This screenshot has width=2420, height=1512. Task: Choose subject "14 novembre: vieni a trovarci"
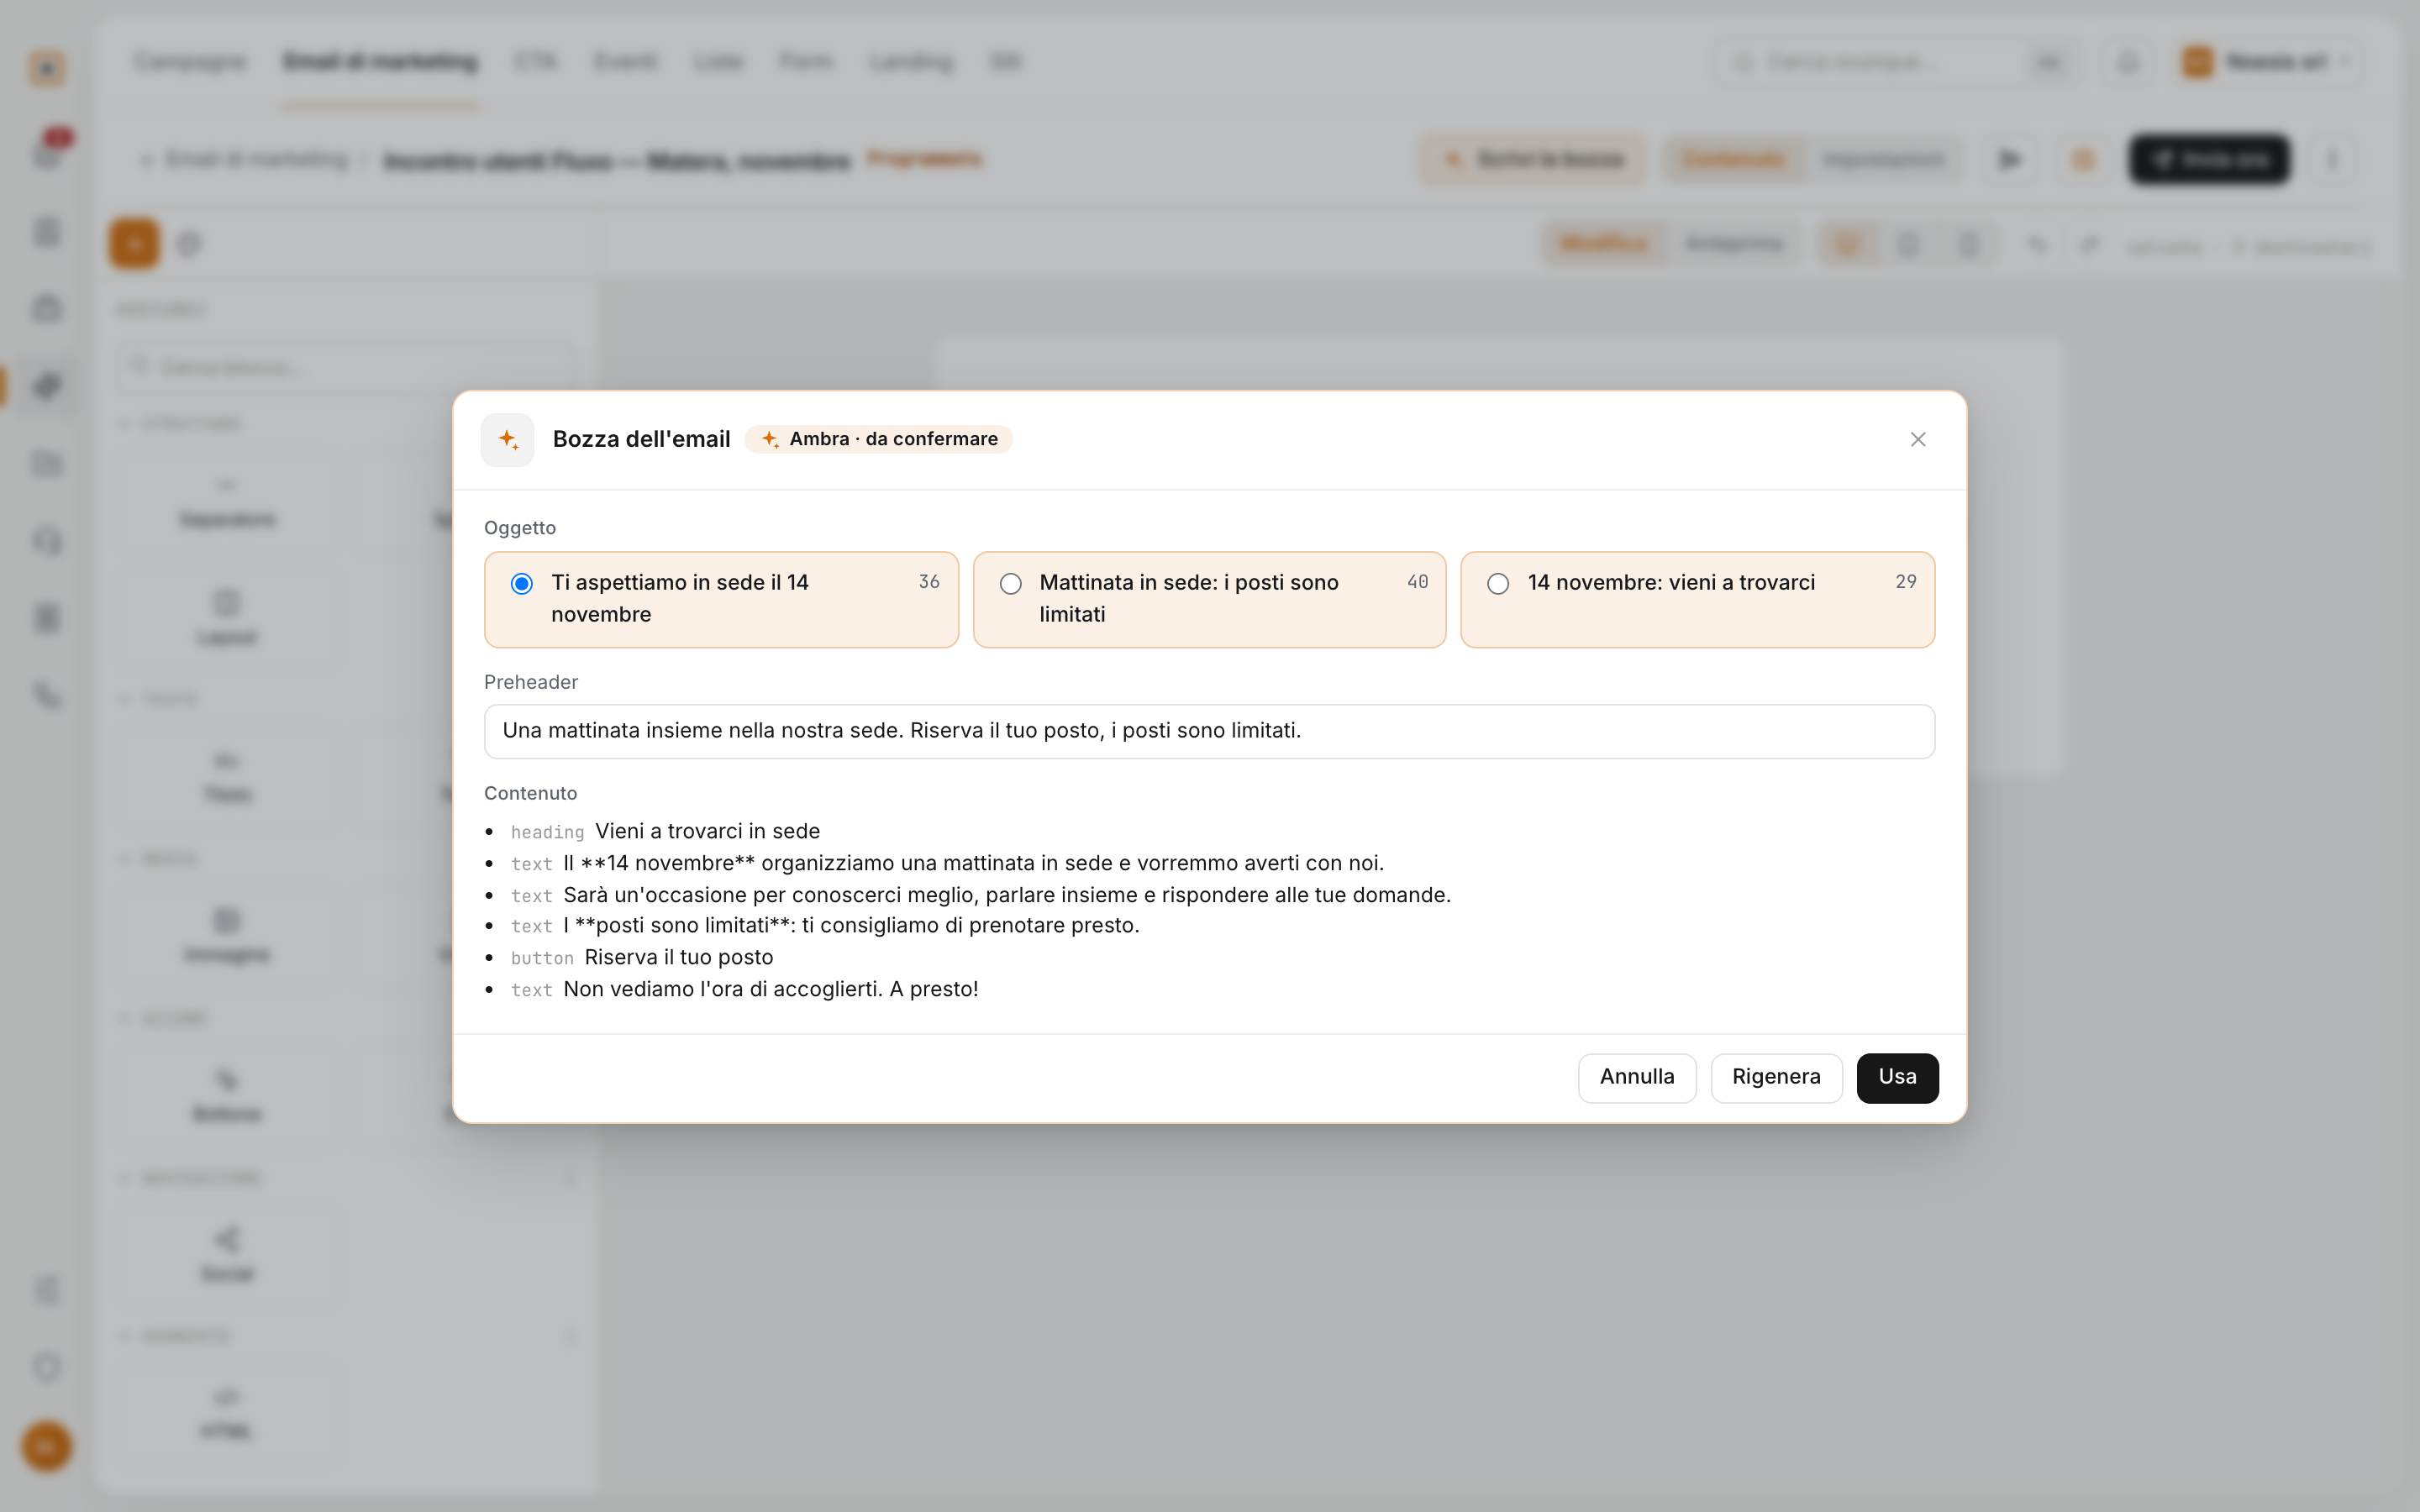click(1697, 599)
